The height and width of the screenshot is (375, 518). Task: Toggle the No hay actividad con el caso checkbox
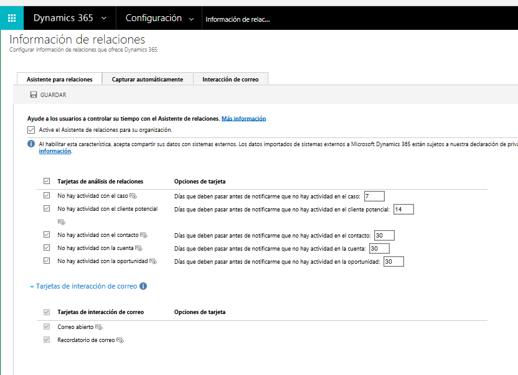click(47, 195)
